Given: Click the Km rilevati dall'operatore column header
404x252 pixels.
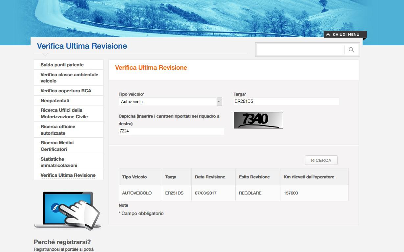Looking at the screenshot, I should 309,177.
